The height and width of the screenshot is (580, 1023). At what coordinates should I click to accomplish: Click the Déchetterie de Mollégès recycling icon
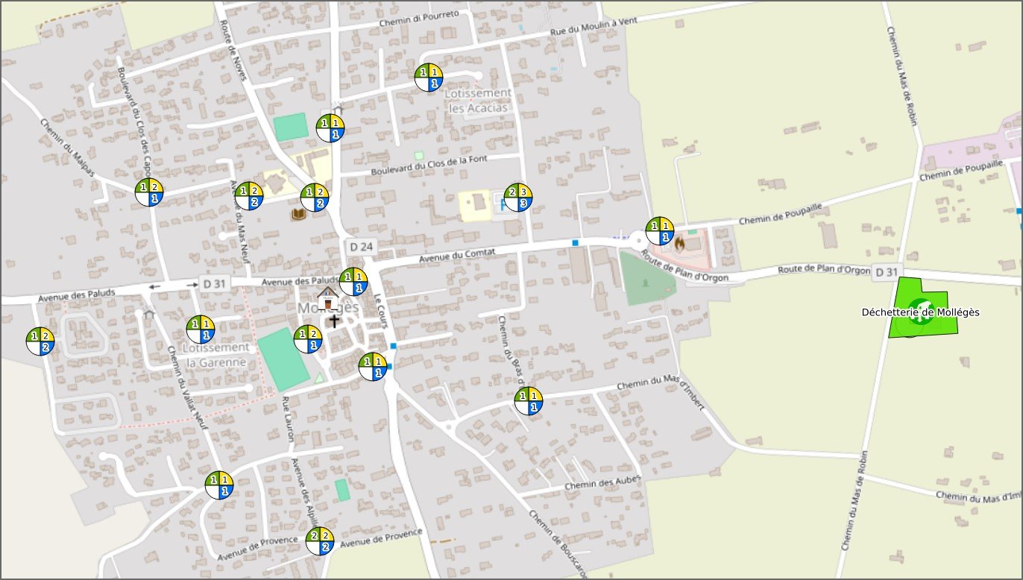[922, 312]
